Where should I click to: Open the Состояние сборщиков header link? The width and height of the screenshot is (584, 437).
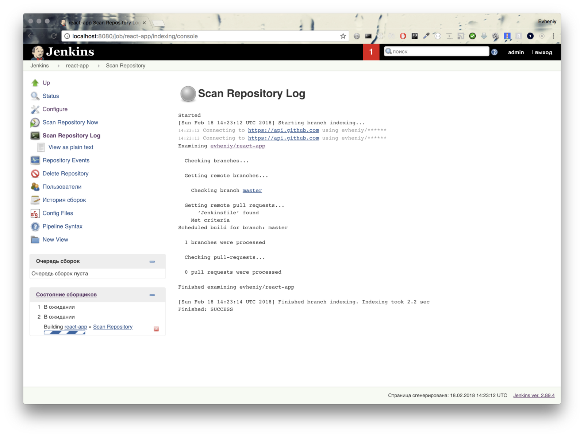coord(66,294)
